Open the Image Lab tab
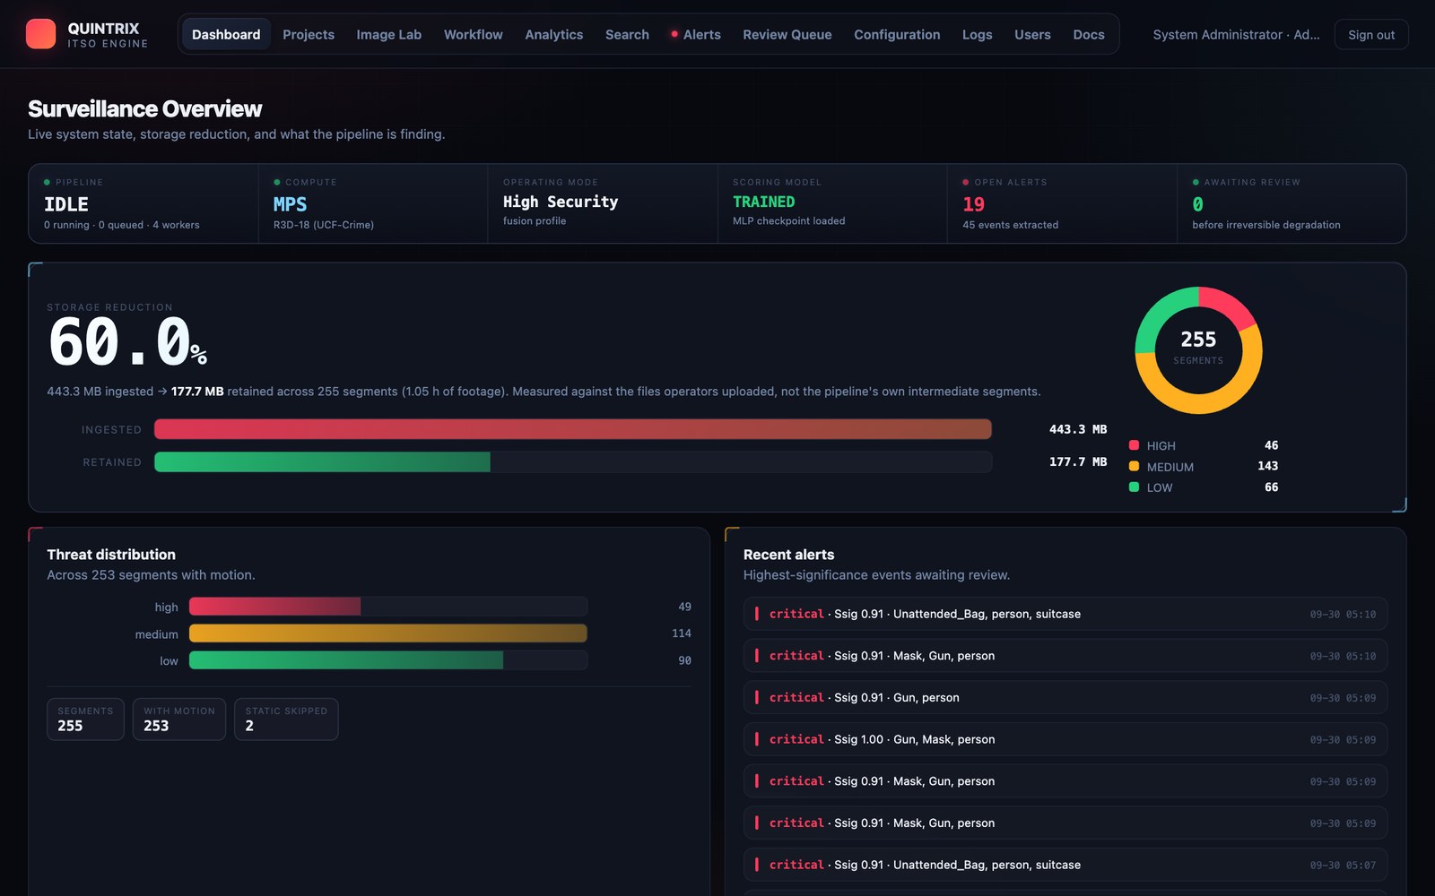The height and width of the screenshot is (896, 1435). click(388, 34)
